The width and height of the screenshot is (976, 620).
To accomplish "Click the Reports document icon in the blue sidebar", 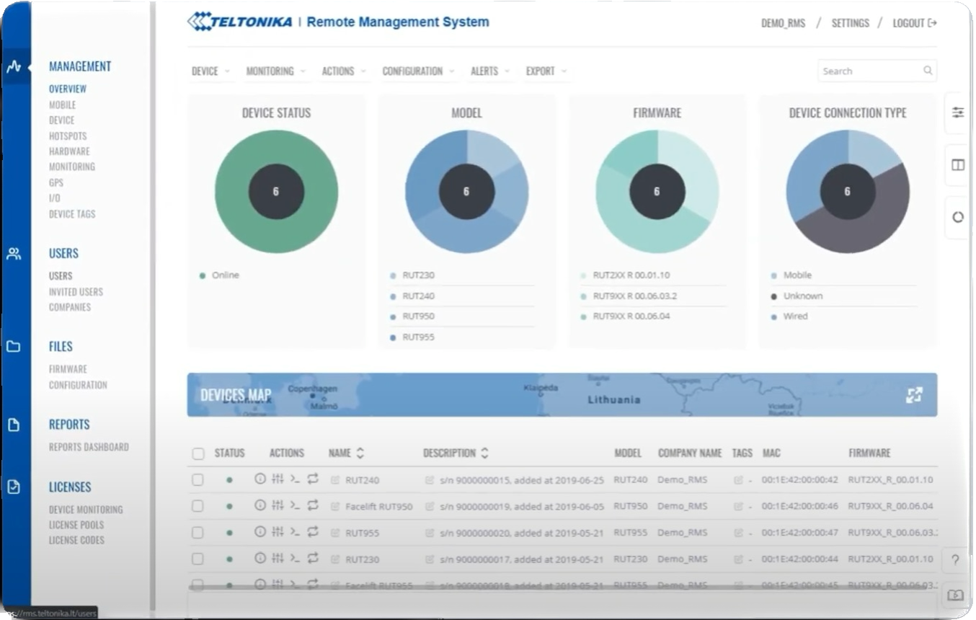I will pos(14,425).
